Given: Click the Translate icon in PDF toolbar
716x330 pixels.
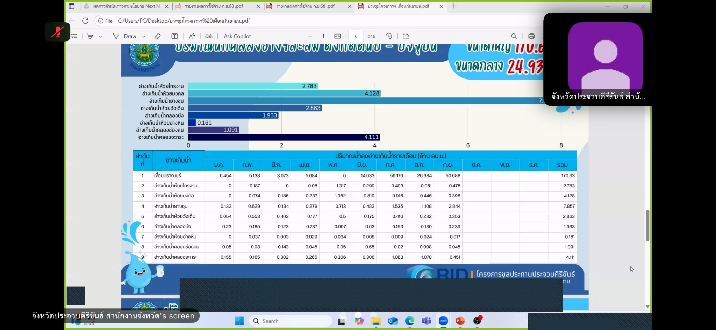Looking at the screenshot, I should (x=209, y=36).
